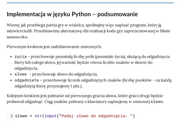Click the inline code 'slowo' ending the last paragraph
This screenshot has width=182, height=124.
click(156, 102)
